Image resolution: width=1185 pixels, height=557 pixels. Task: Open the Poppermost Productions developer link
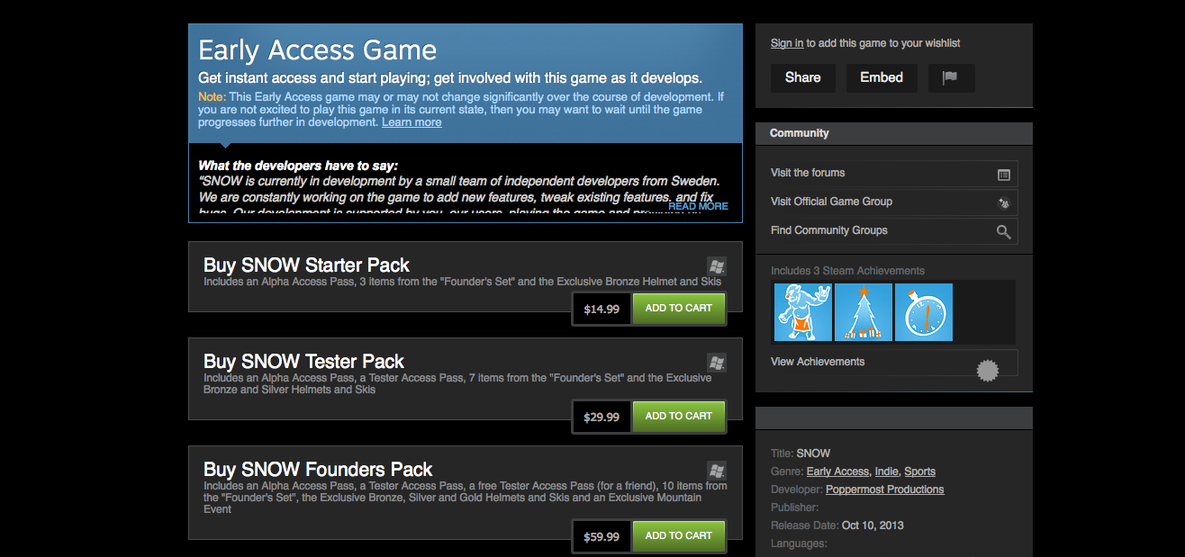pos(884,490)
